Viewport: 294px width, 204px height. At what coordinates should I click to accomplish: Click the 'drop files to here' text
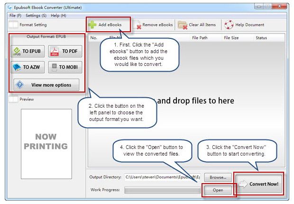203,101
